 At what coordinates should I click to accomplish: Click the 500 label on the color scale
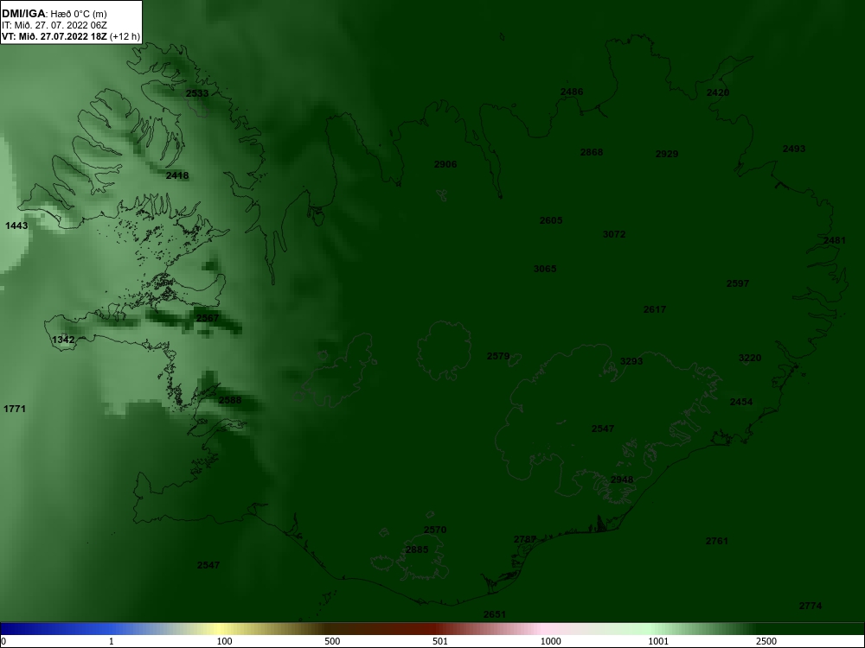333,641
